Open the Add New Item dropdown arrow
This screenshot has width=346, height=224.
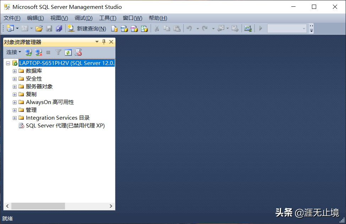[x=31, y=28]
